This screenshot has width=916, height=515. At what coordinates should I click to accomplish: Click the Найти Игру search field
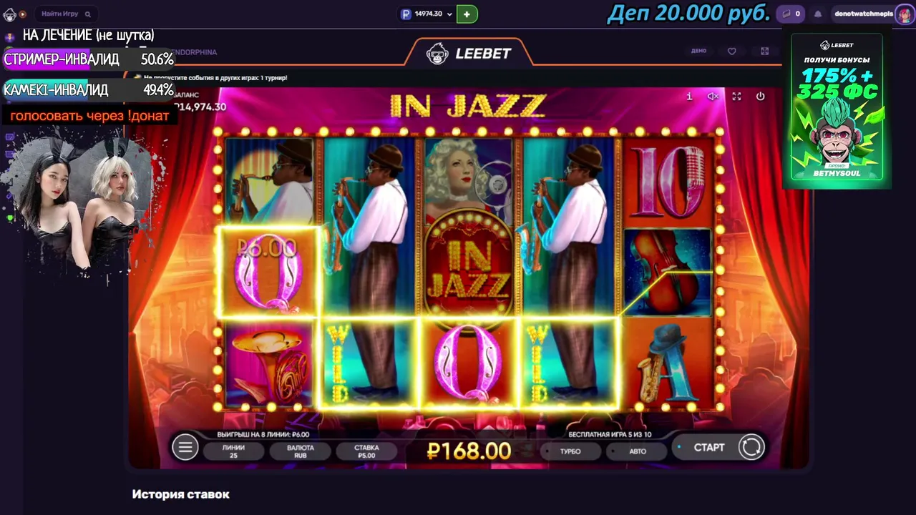(66, 14)
